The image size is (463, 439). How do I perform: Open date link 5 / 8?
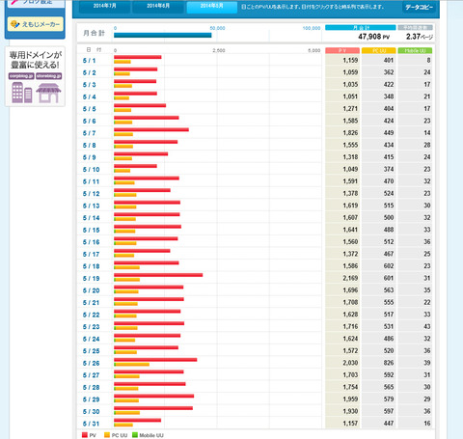pyautogui.click(x=89, y=146)
